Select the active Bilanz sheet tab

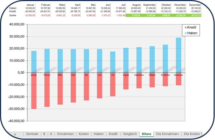click(x=147, y=134)
